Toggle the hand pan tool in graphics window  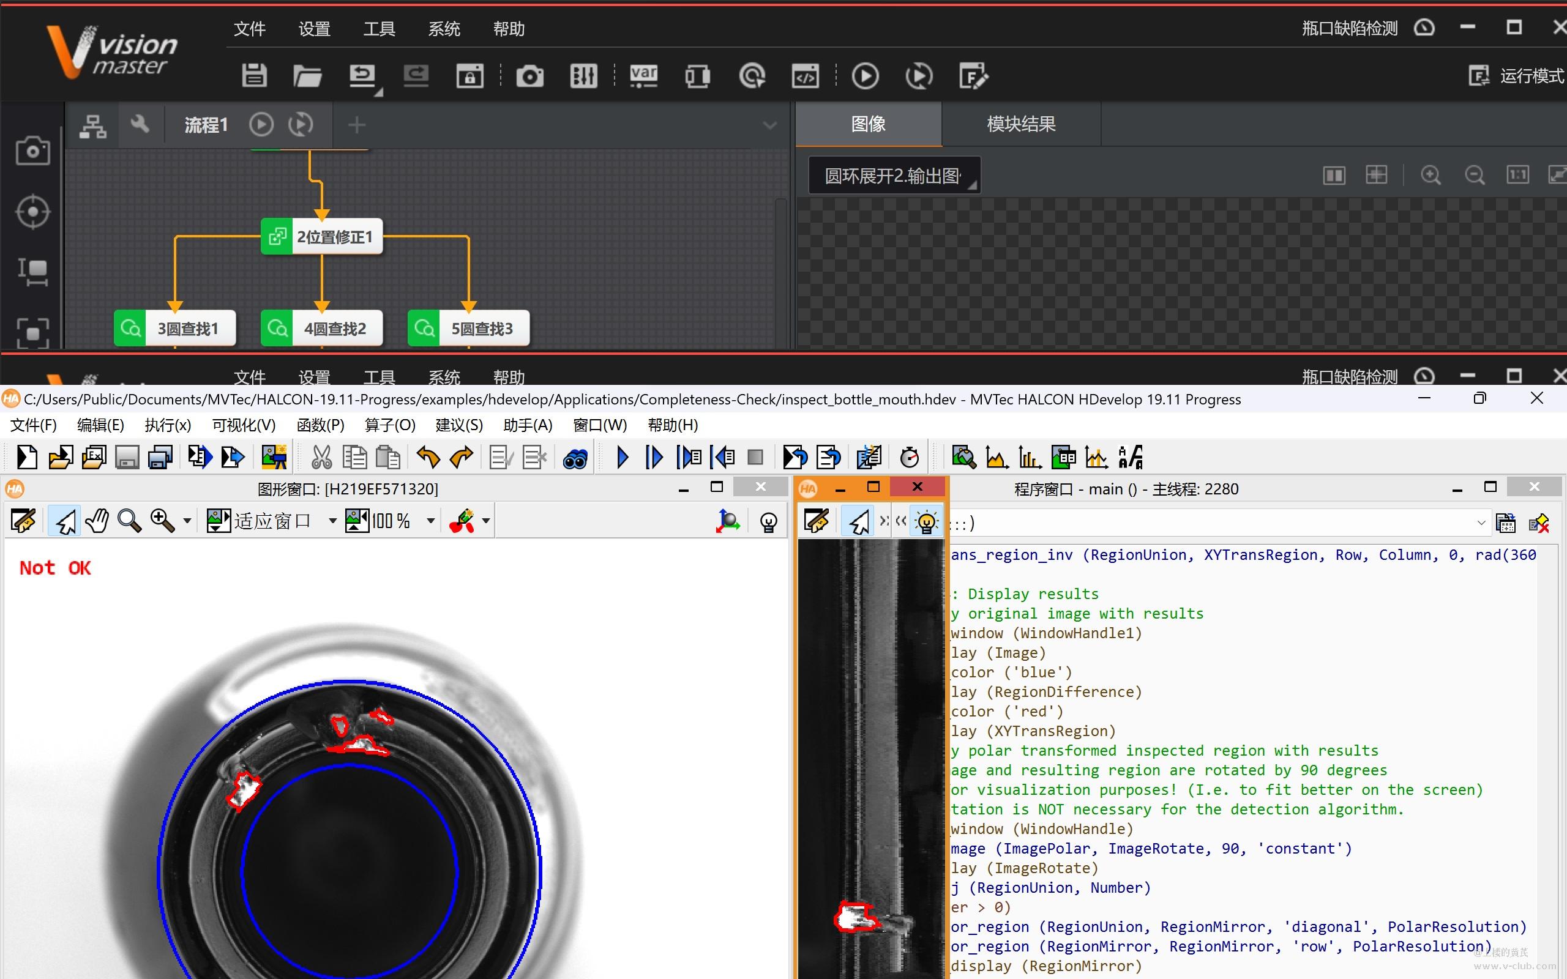coord(97,521)
